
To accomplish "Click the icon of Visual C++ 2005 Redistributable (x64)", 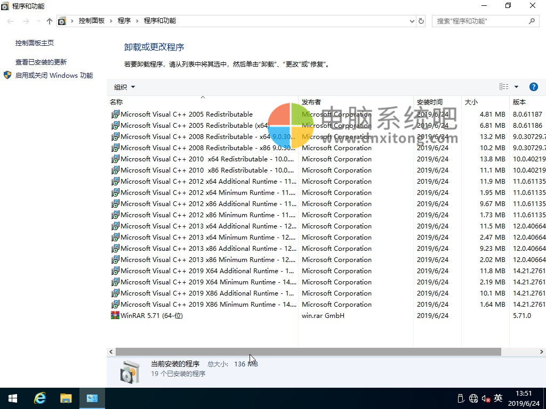I will 115,125.
